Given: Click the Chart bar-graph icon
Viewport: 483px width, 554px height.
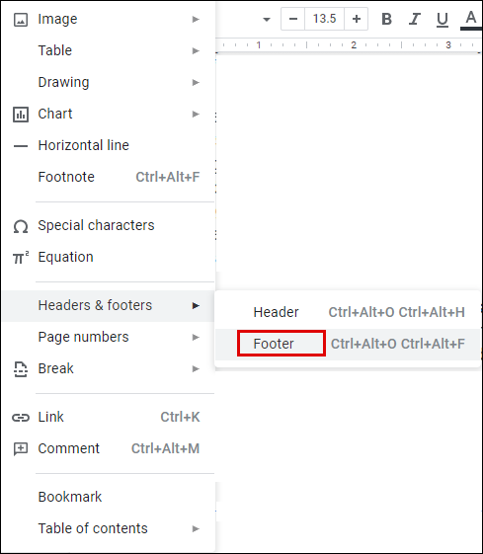Looking at the screenshot, I should pos(21,115).
